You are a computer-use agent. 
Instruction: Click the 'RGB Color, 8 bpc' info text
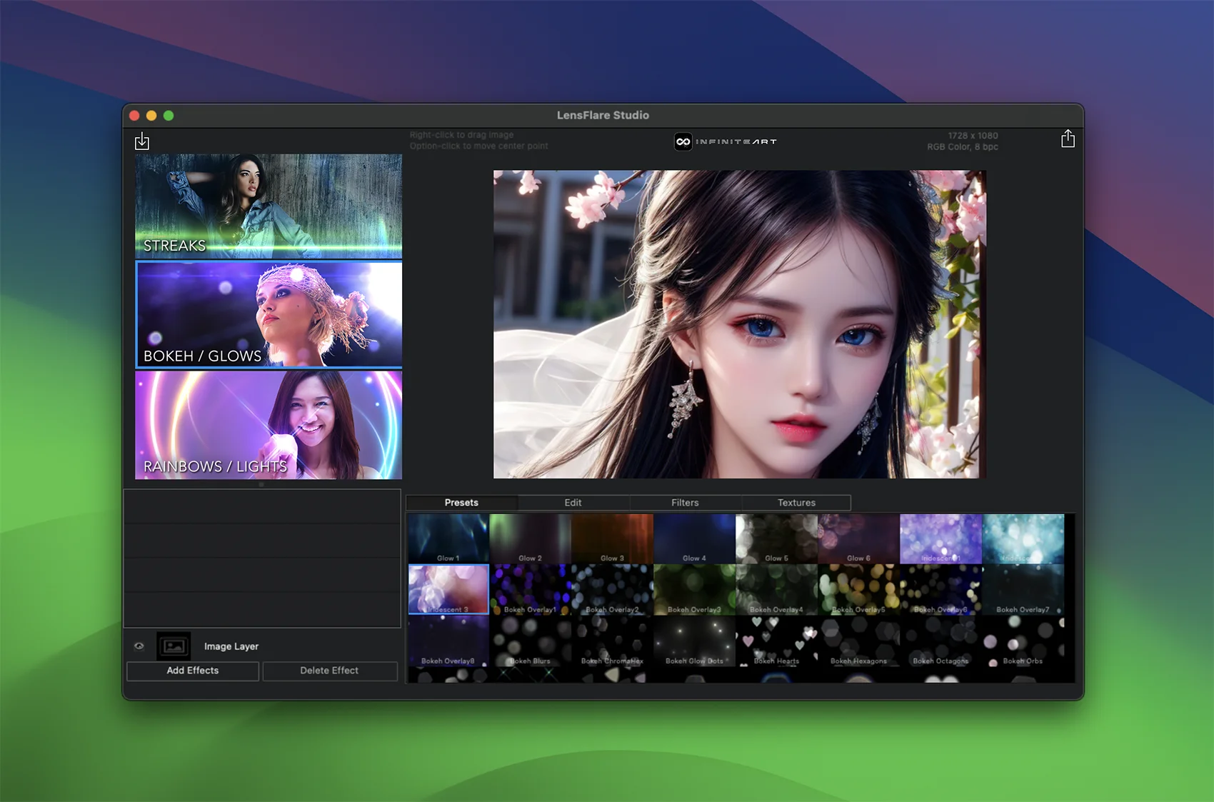point(963,147)
